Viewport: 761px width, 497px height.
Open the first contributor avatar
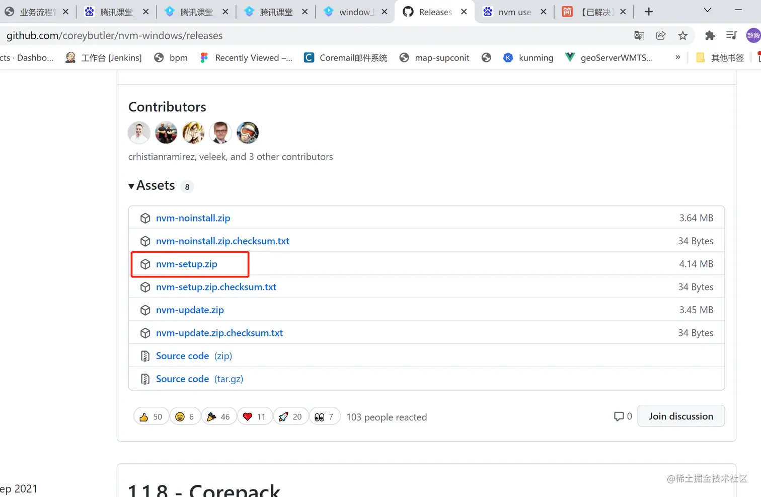(139, 132)
